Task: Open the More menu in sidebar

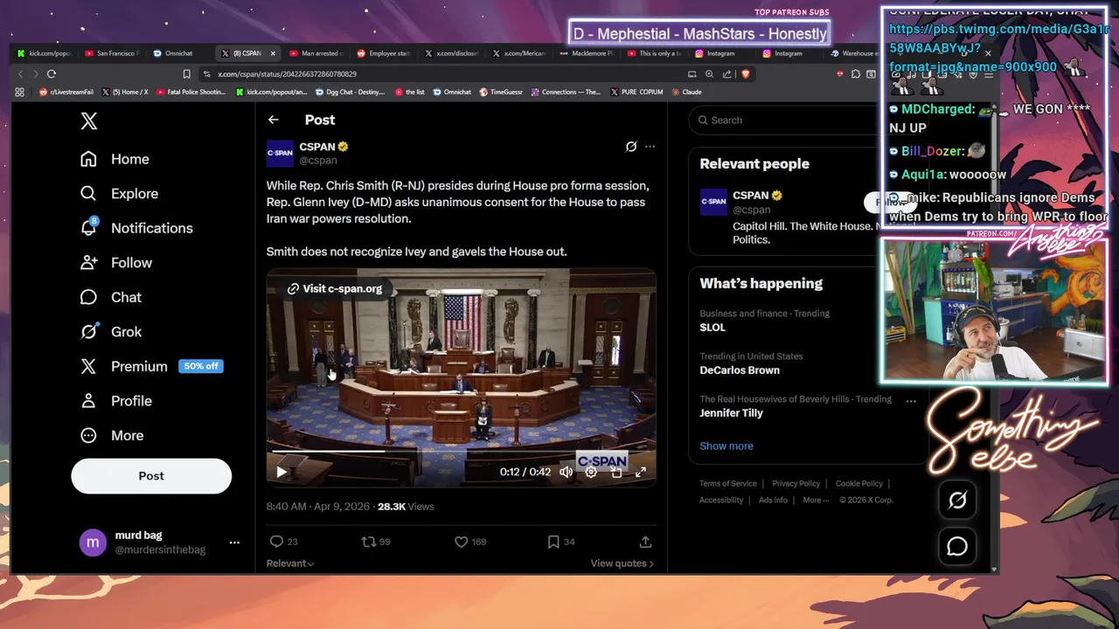Action: point(111,435)
